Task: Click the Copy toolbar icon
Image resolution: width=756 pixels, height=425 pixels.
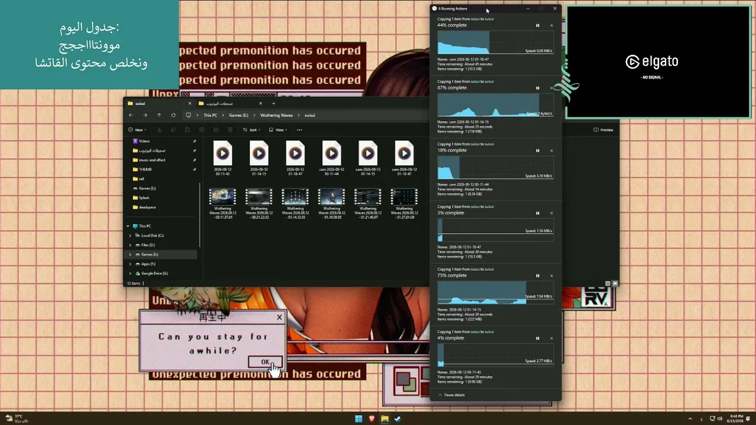Action: coord(173,130)
